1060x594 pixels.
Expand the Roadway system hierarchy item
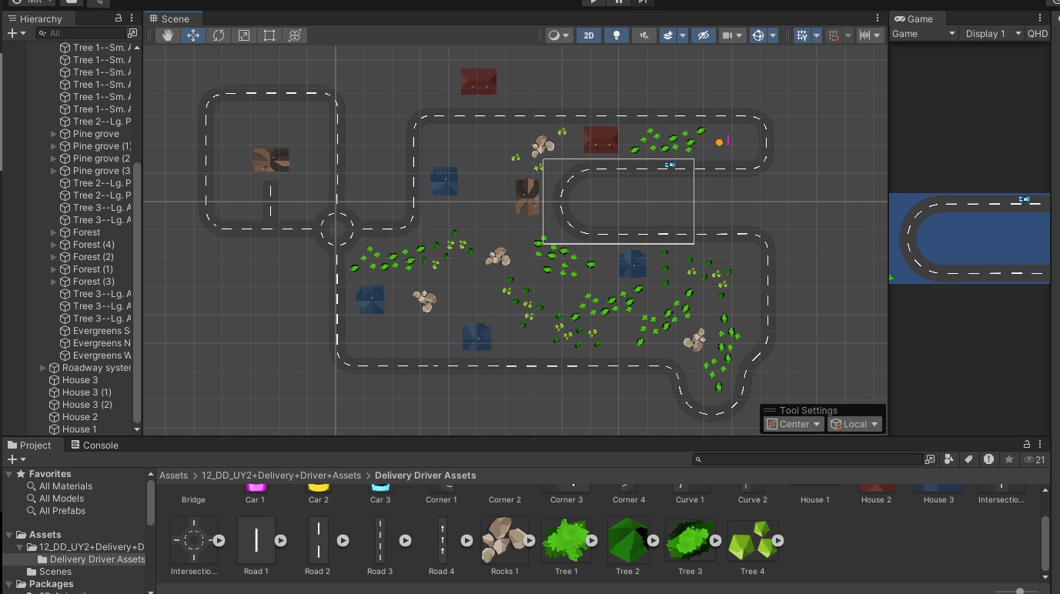point(43,368)
